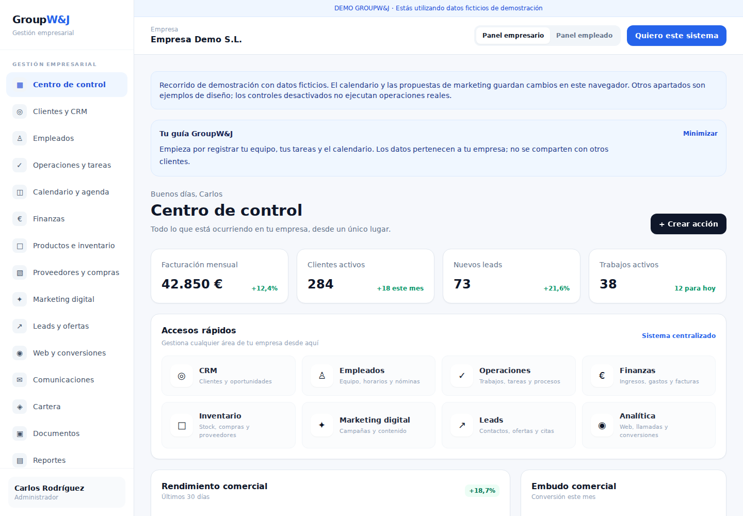Open the Leads y ofertas arrow icon
This screenshot has width=743, height=516.
20,326
